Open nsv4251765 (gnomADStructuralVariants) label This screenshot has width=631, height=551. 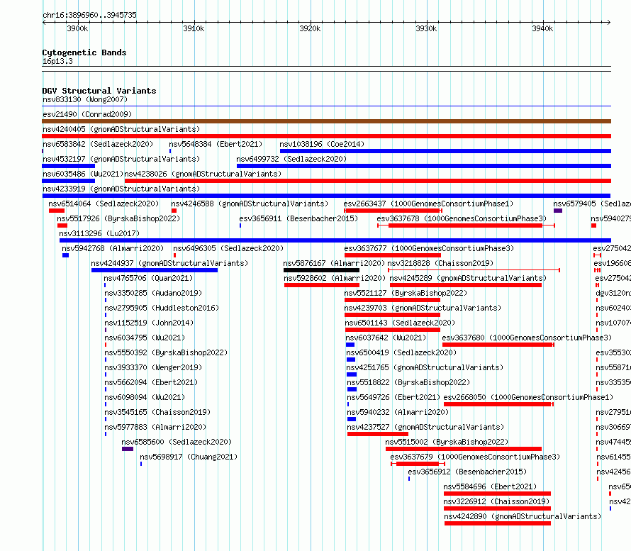pos(425,367)
